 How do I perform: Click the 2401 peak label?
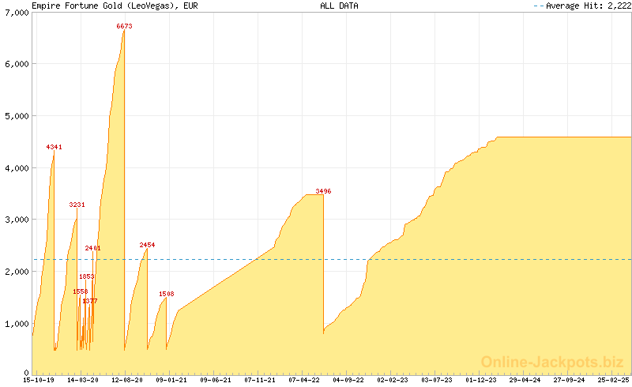(93, 248)
